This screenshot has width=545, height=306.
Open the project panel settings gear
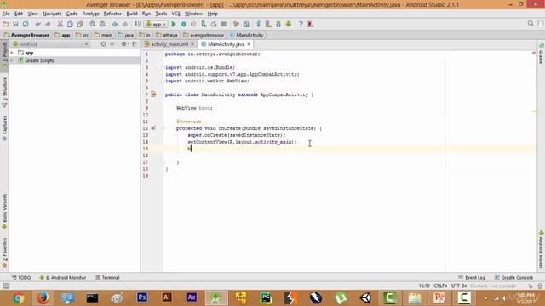[124, 44]
